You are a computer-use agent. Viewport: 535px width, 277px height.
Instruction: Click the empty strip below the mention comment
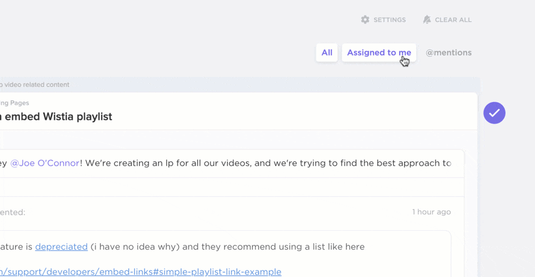(x=223, y=187)
